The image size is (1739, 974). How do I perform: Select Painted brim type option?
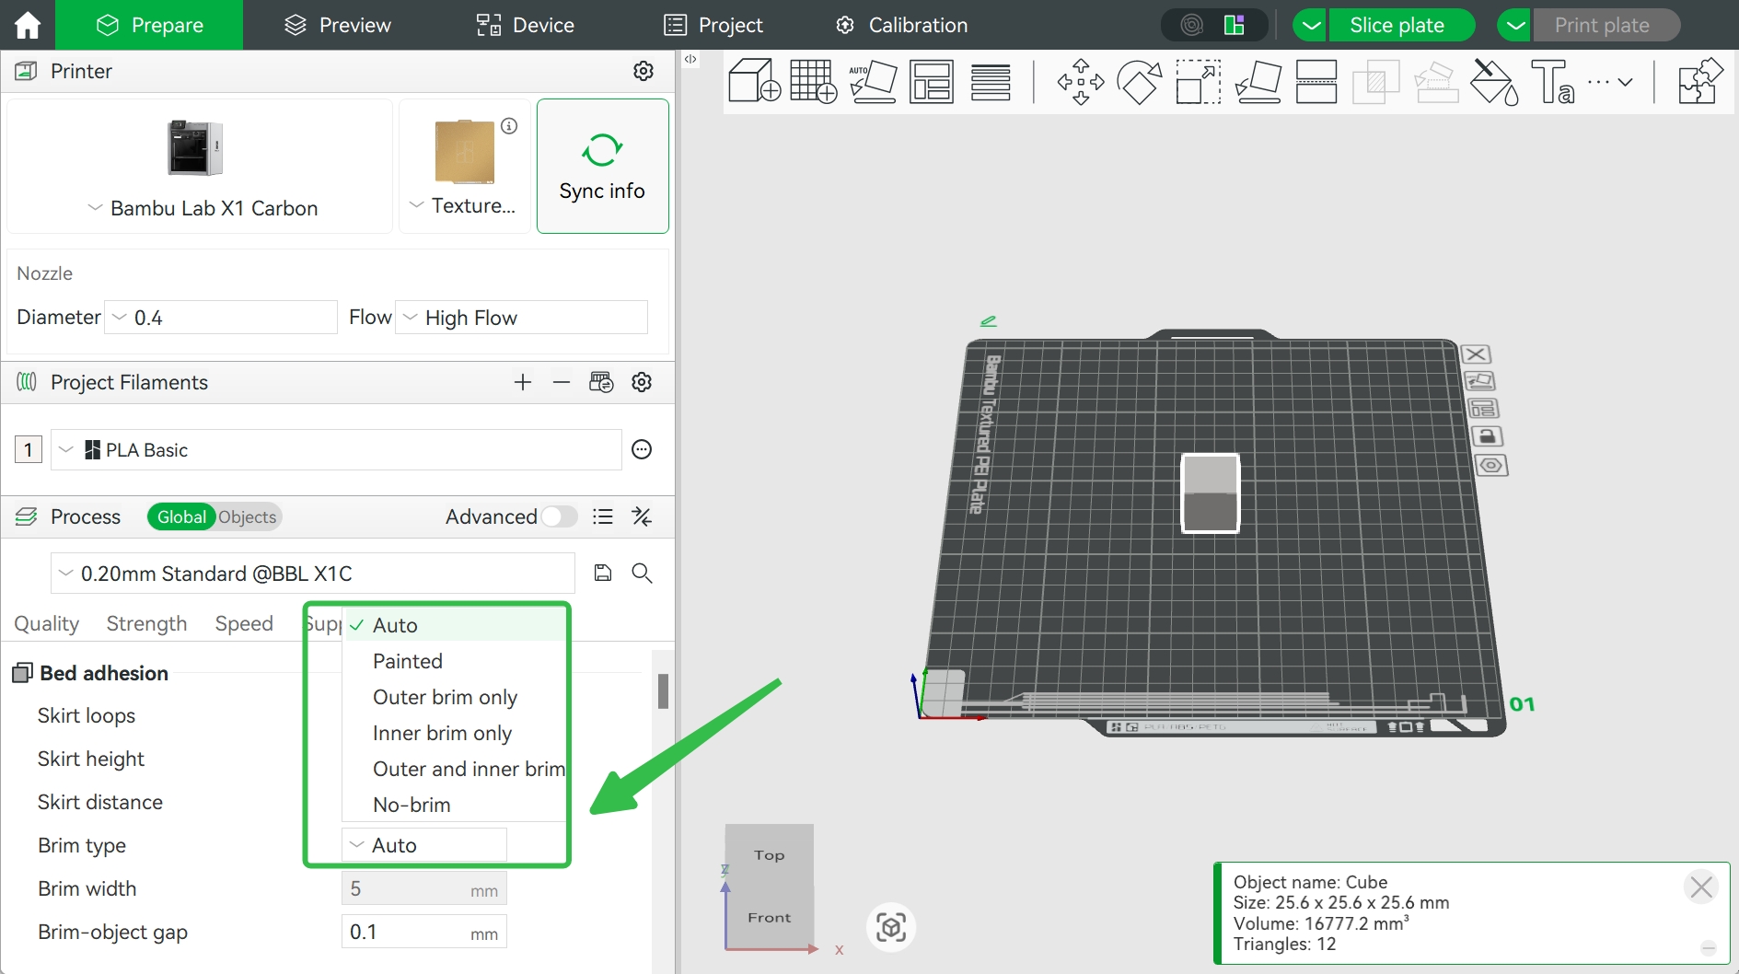[454, 661]
